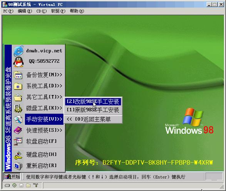The width and height of the screenshot is (226, 191).
Task: Select [2]改版98SE手工安装 submenu entry
Action: [x=93, y=102]
